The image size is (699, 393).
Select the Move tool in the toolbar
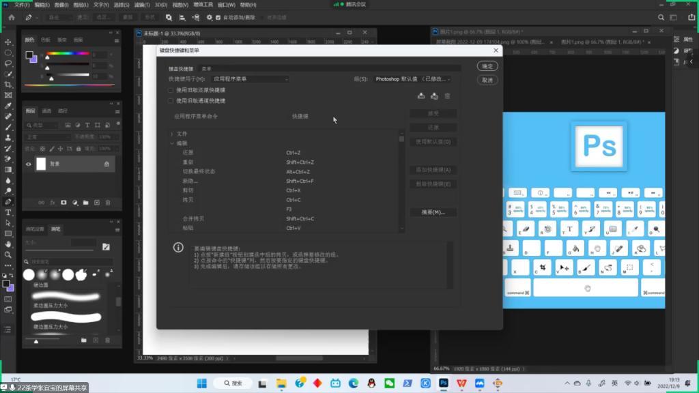click(8, 42)
